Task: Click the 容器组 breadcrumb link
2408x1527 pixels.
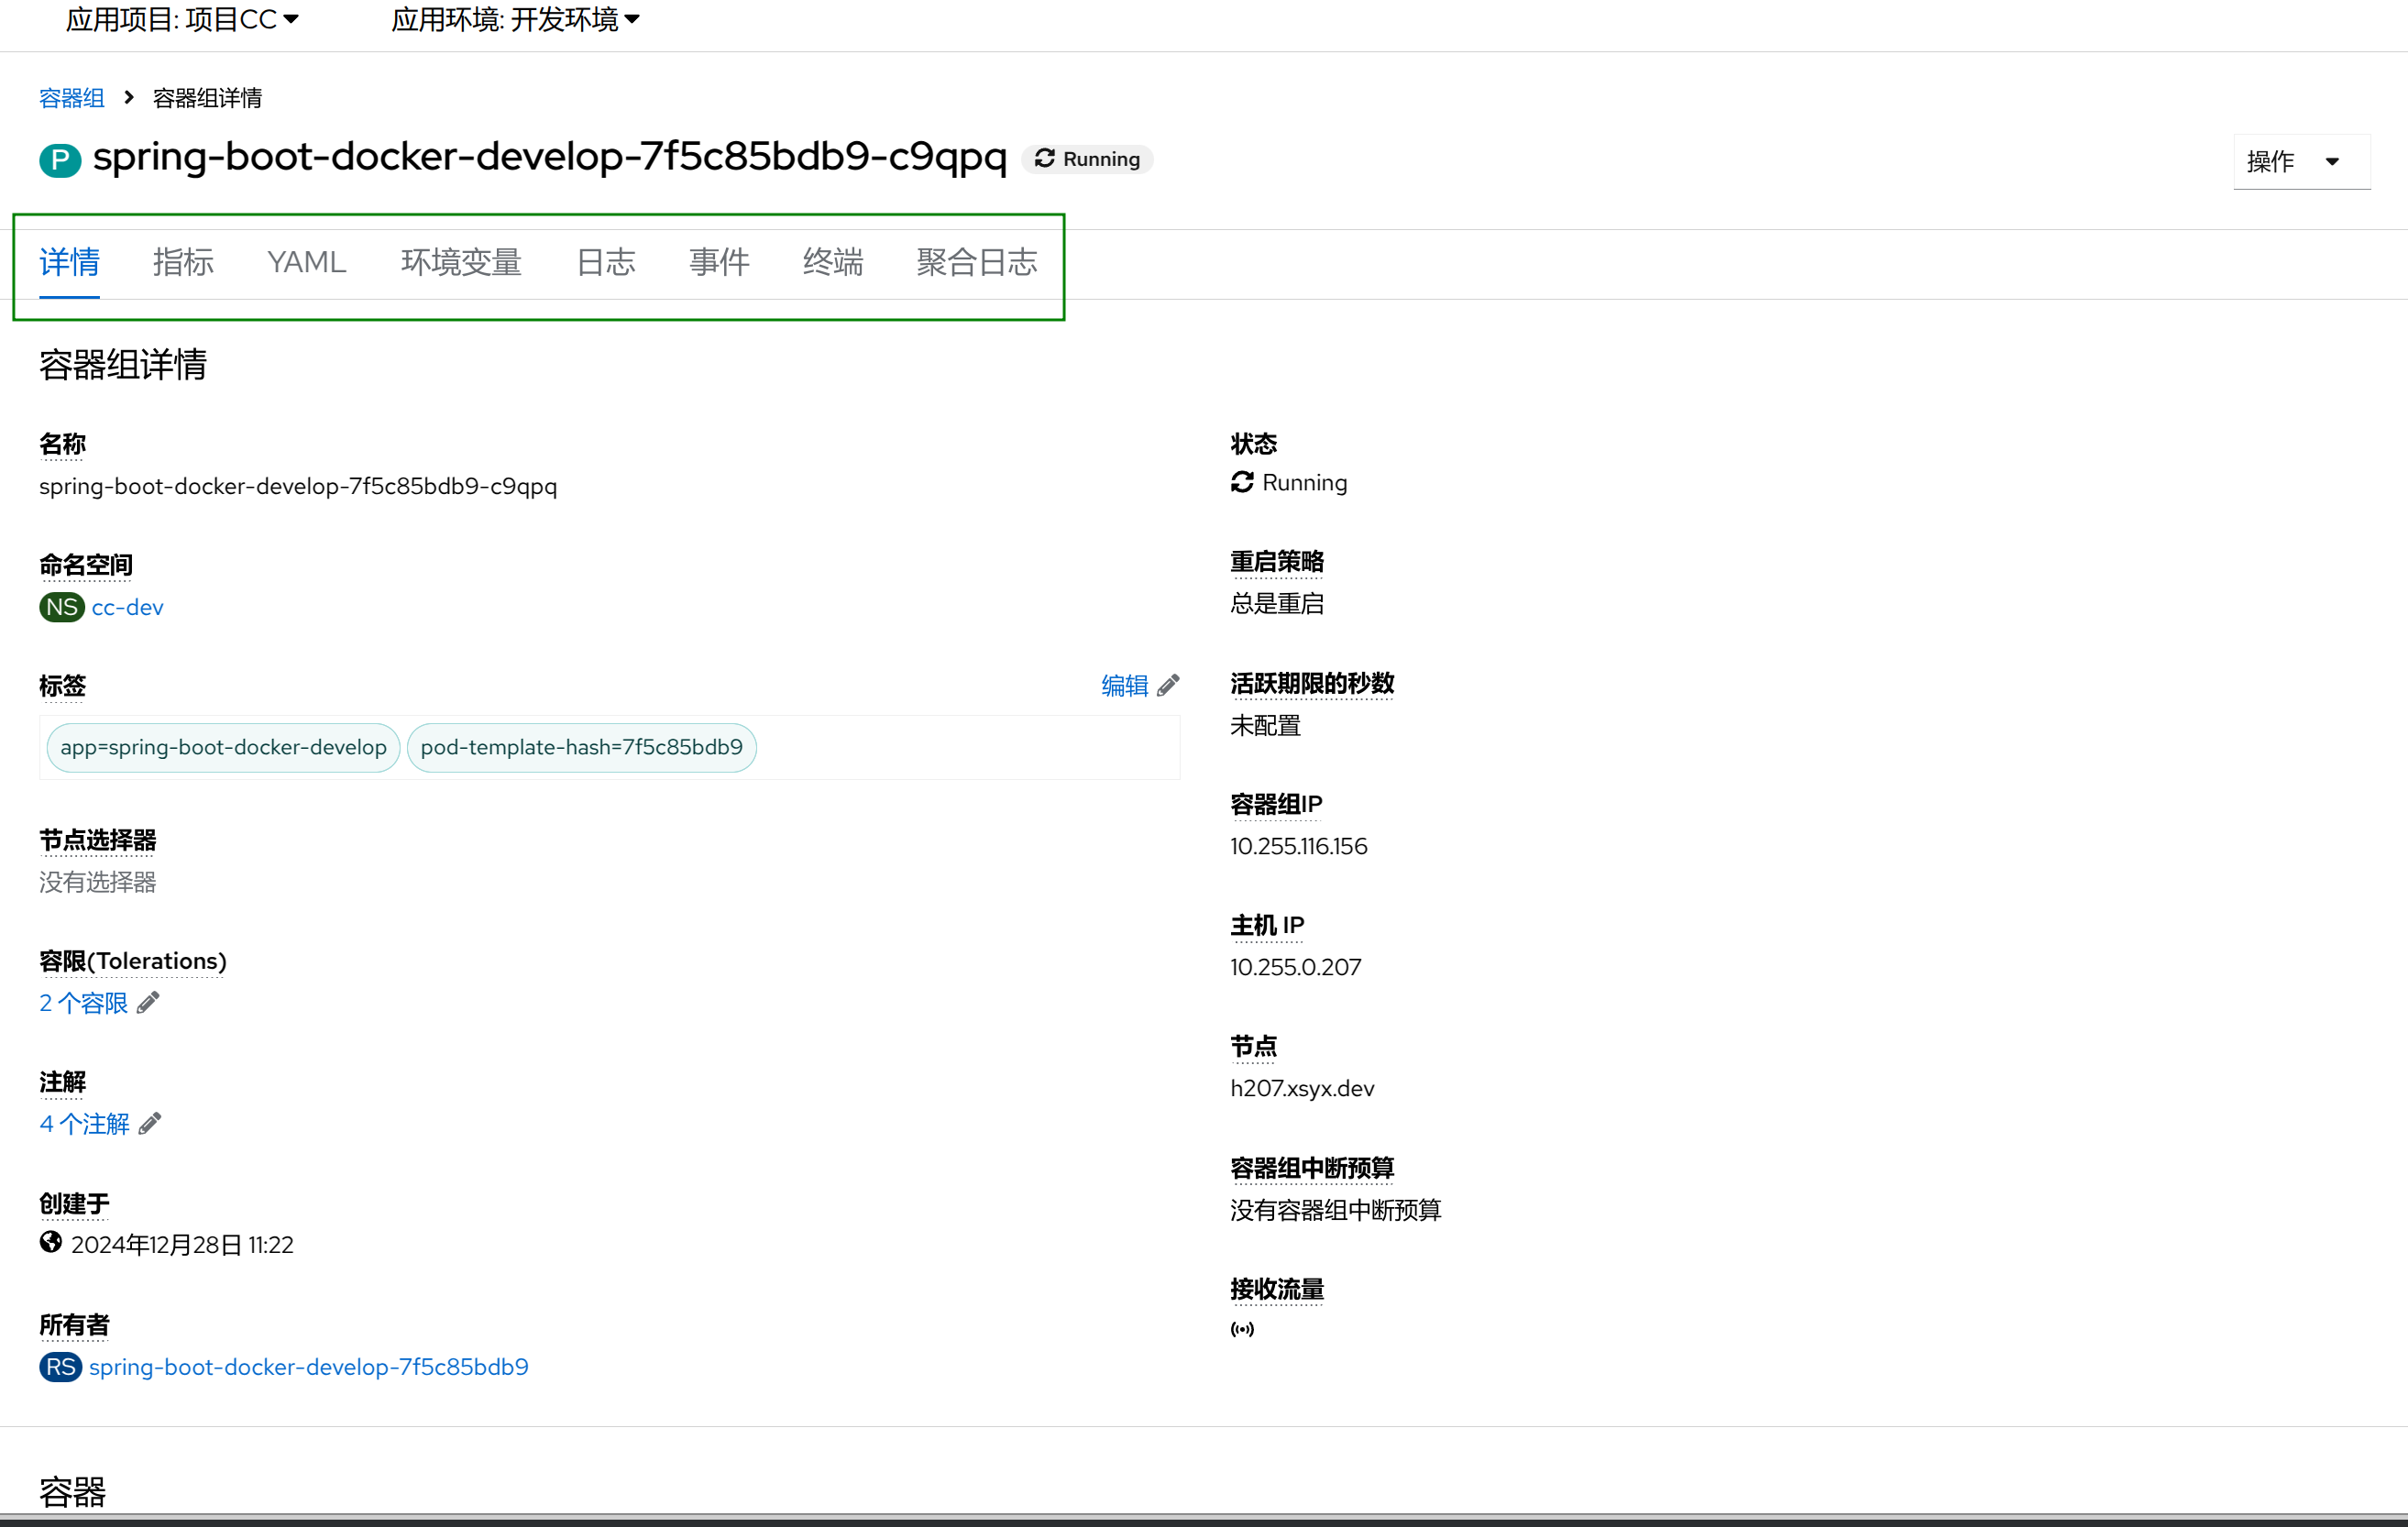Action: coord(71,98)
